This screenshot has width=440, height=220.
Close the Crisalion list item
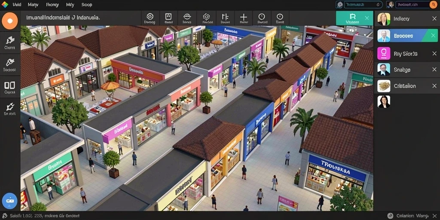pos(434,86)
